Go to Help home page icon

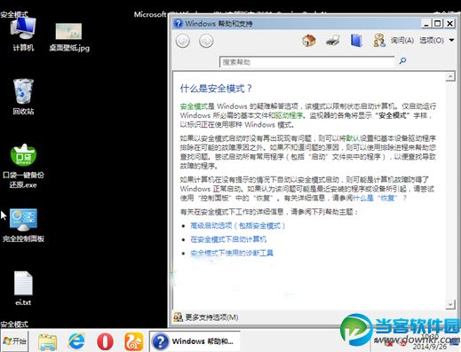tap(309, 41)
